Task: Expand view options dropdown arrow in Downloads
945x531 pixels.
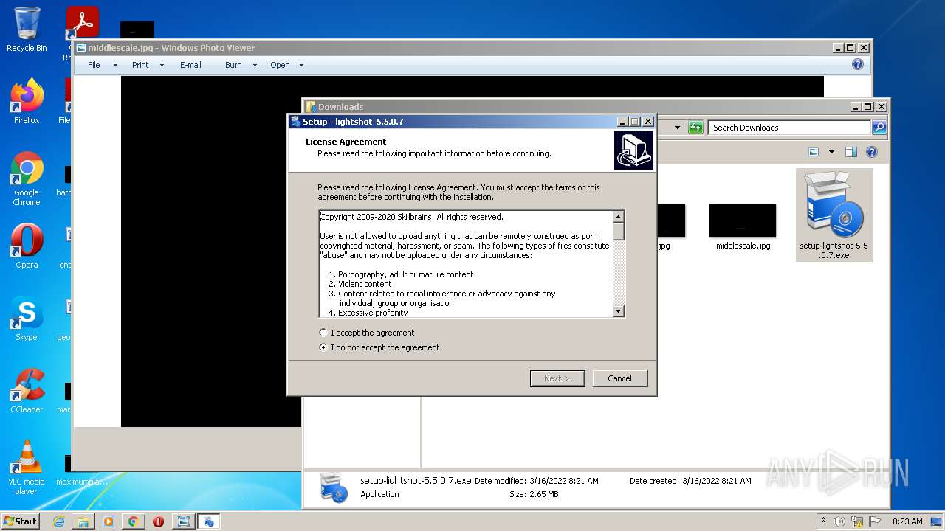Action: pyautogui.click(x=831, y=152)
